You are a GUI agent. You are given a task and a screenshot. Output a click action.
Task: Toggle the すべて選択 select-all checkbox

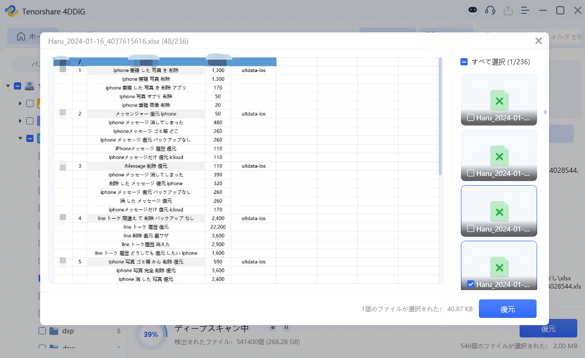464,62
